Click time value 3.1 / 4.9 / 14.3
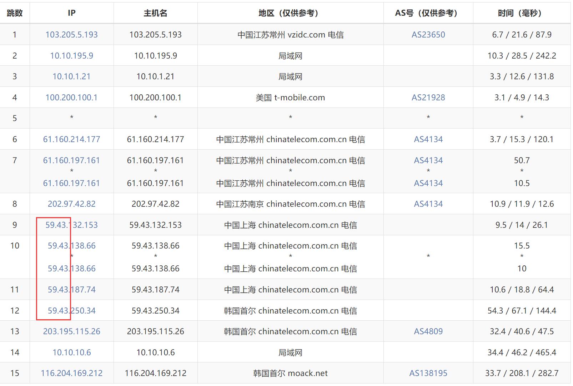This screenshot has width=573, height=386. pyautogui.click(x=522, y=97)
